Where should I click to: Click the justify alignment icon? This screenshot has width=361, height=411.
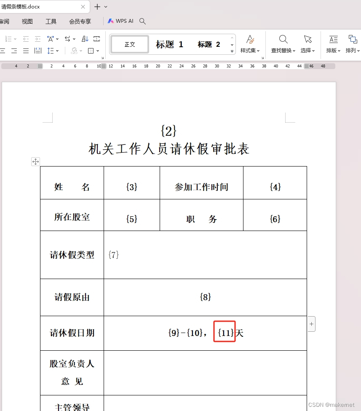26,51
